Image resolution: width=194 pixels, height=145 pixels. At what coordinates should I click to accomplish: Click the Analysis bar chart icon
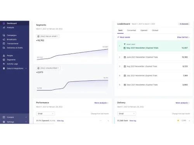point(4,27)
